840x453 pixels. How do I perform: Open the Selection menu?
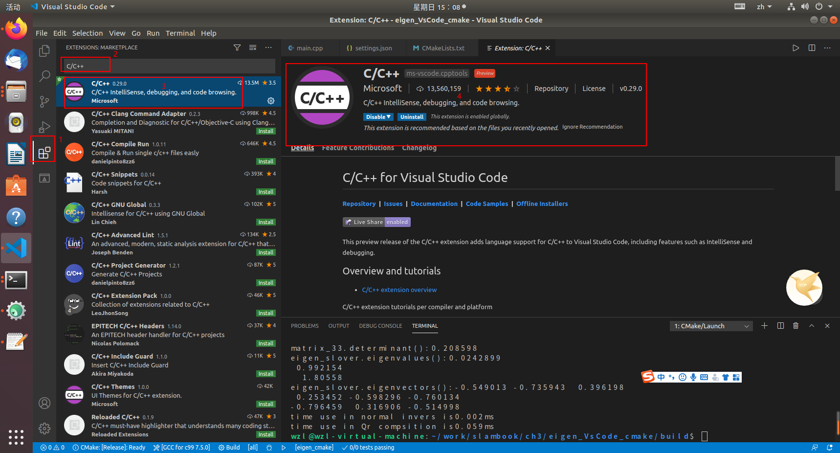[88, 33]
